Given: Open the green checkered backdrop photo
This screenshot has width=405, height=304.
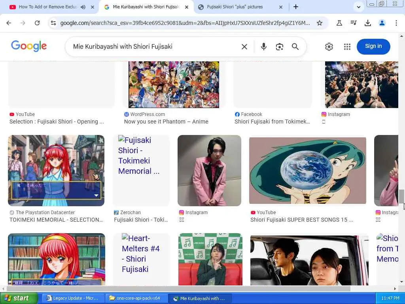Looking at the screenshot, I should point(210,259).
